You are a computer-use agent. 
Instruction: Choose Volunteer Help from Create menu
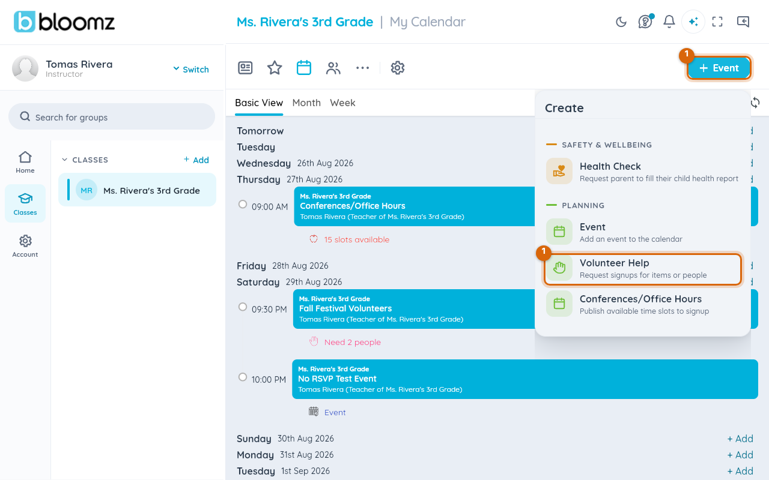pos(643,268)
